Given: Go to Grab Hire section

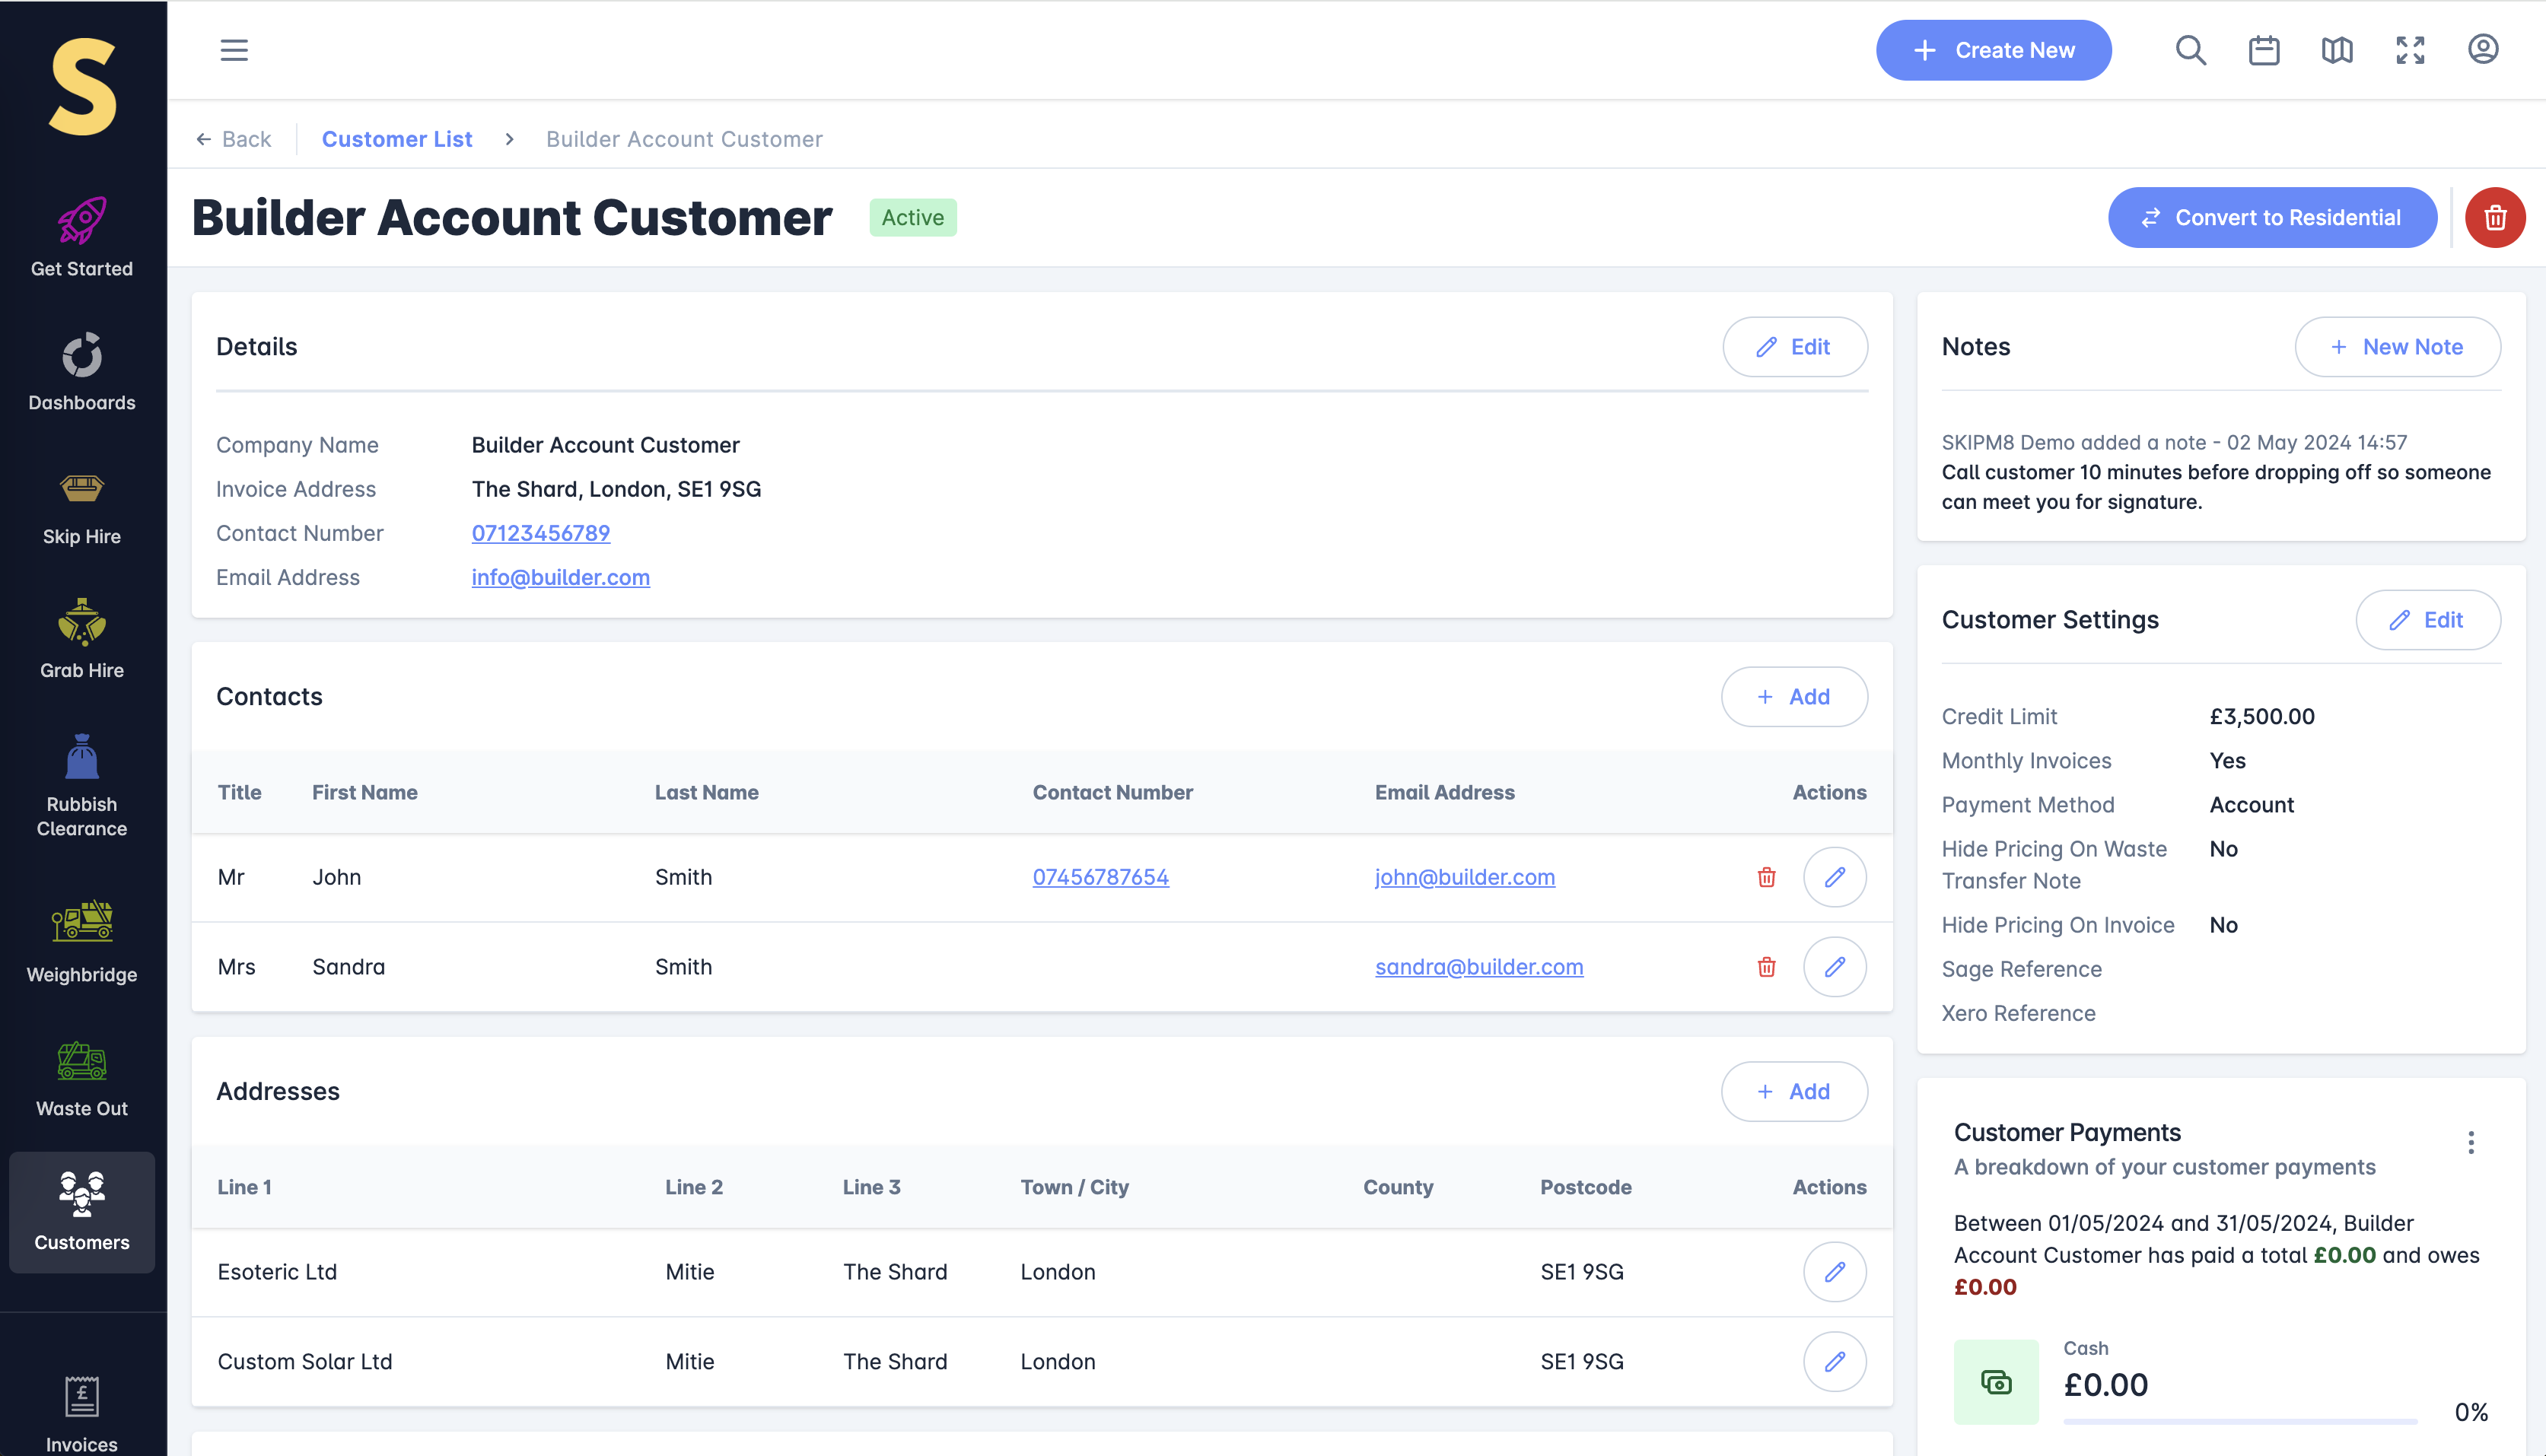Looking at the screenshot, I should click(82, 639).
